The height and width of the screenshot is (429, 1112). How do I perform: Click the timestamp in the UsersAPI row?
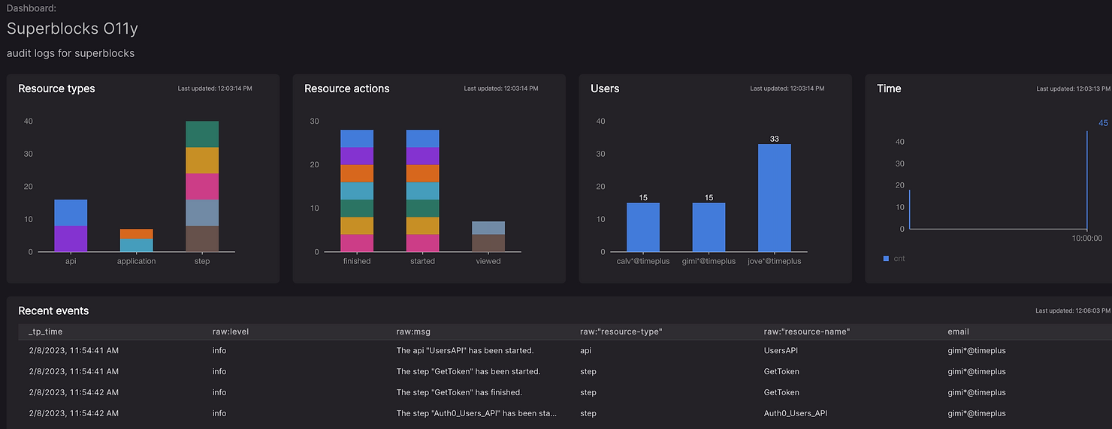point(74,350)
